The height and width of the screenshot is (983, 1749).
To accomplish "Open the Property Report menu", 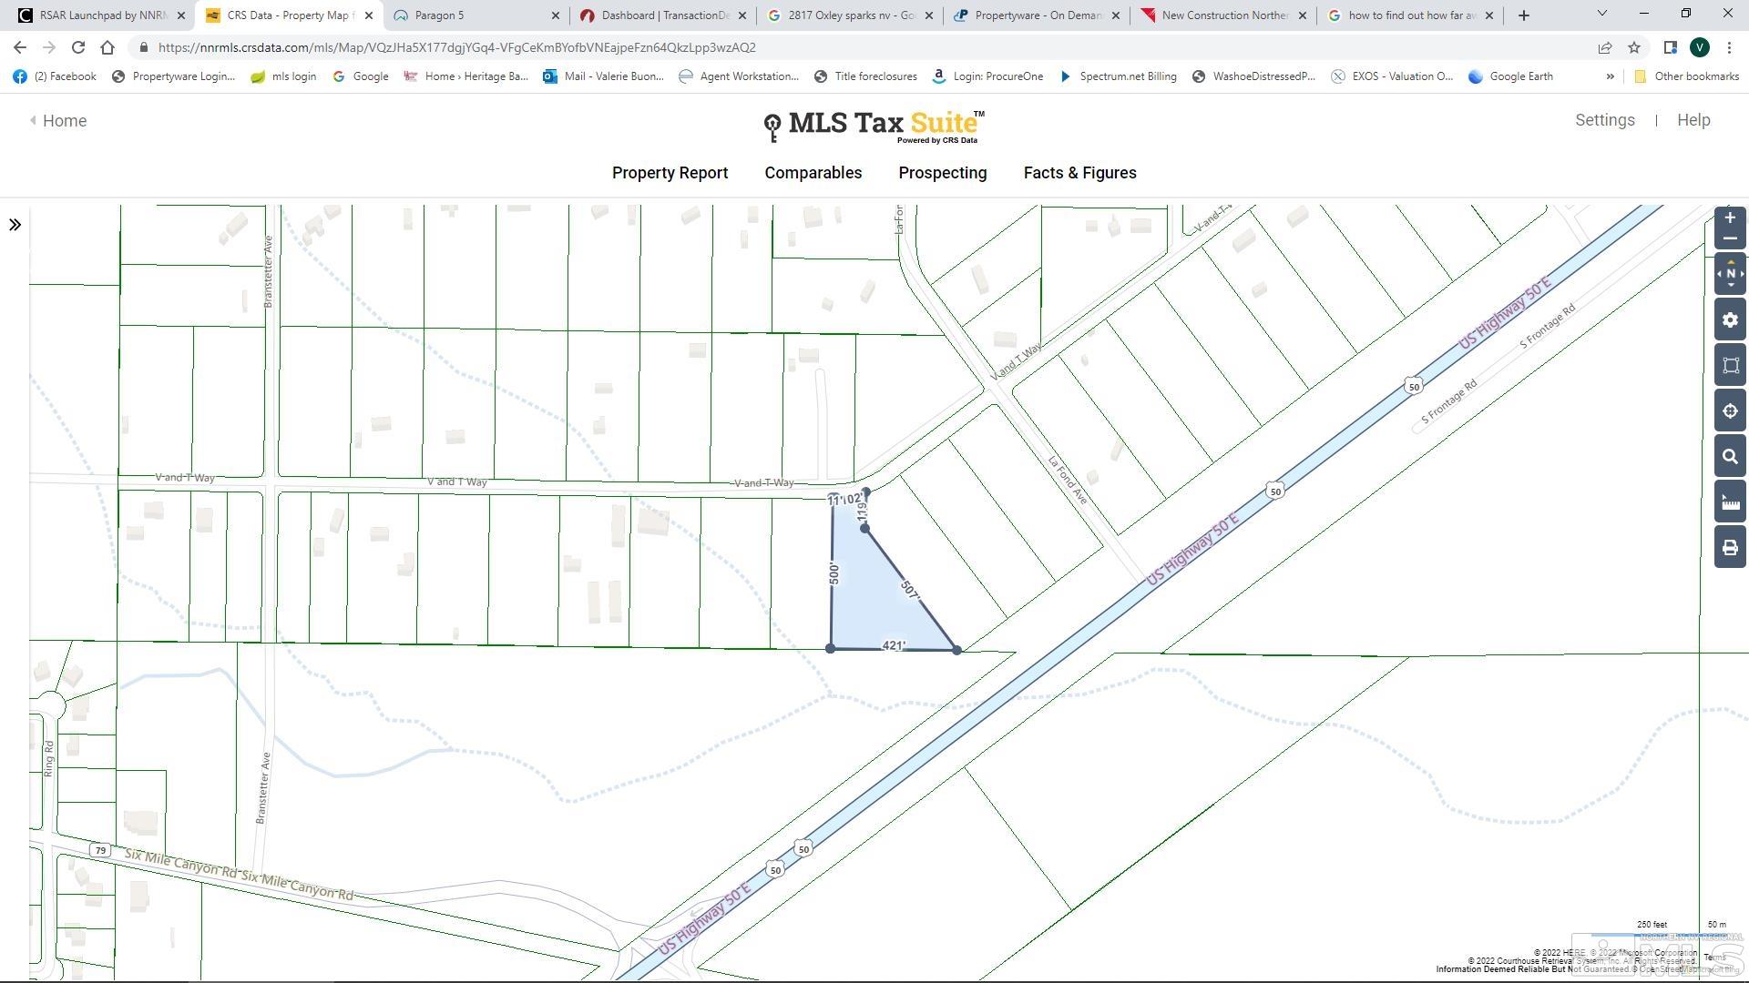I will 670,173.
